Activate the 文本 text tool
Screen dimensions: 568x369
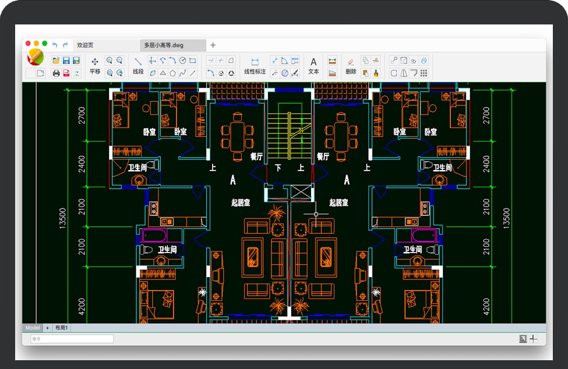click(313, 65)
